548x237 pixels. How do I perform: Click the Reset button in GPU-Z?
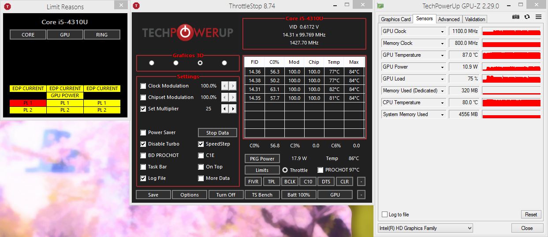click(531, 215)
